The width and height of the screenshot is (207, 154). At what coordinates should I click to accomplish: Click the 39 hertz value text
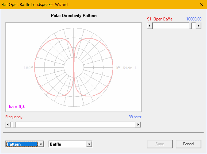pos(135,117)
